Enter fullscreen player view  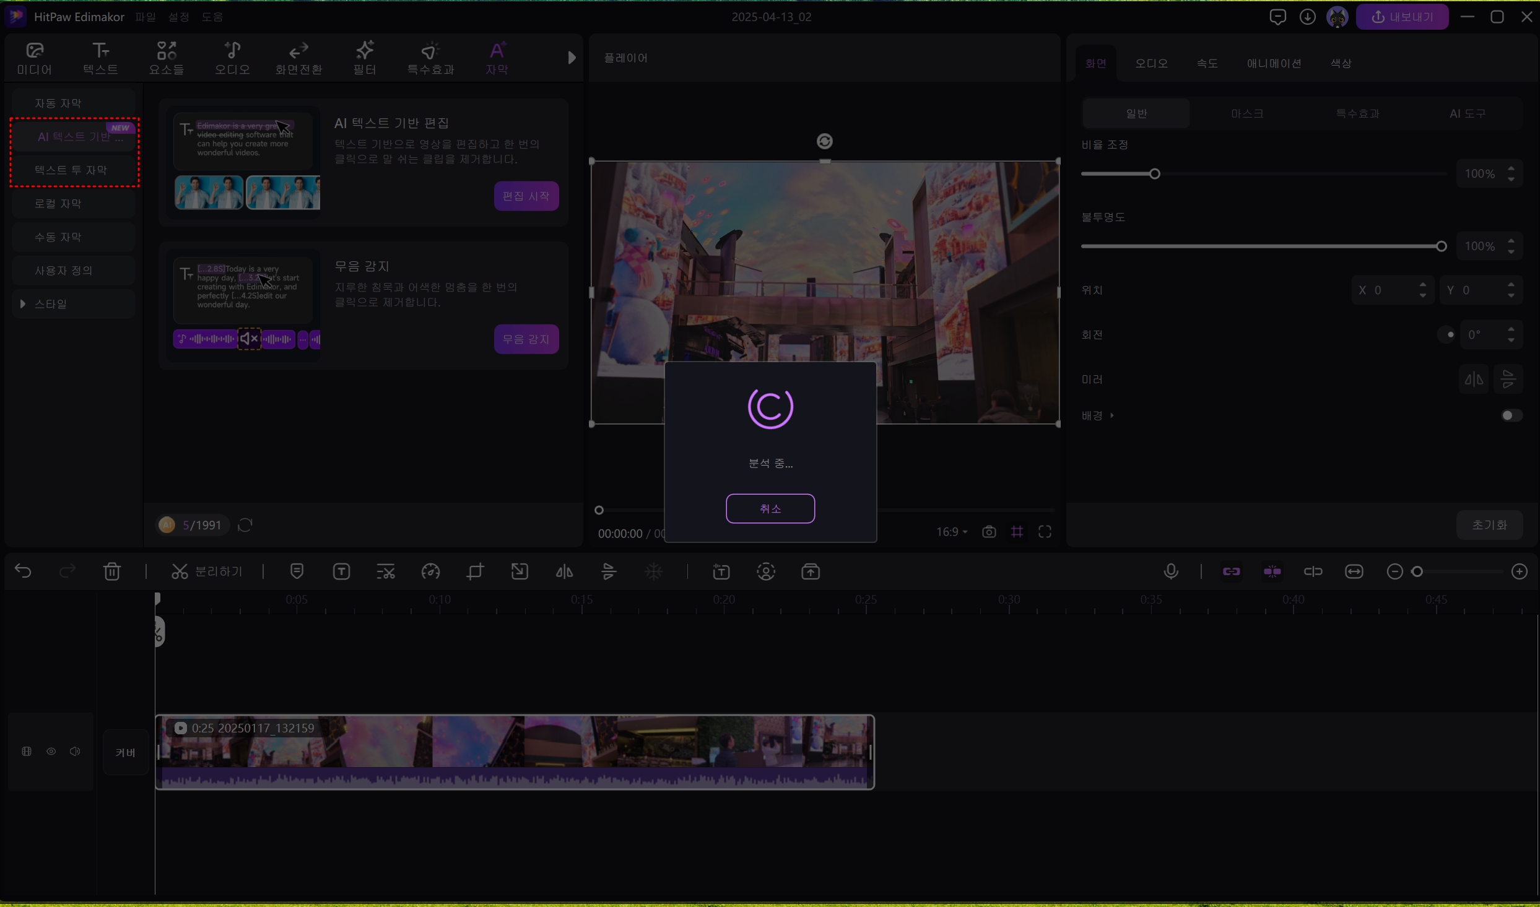(1045, 532)
